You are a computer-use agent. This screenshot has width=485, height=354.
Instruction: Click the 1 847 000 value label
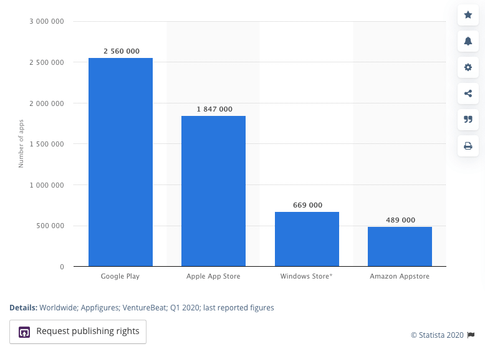point(214,109)
